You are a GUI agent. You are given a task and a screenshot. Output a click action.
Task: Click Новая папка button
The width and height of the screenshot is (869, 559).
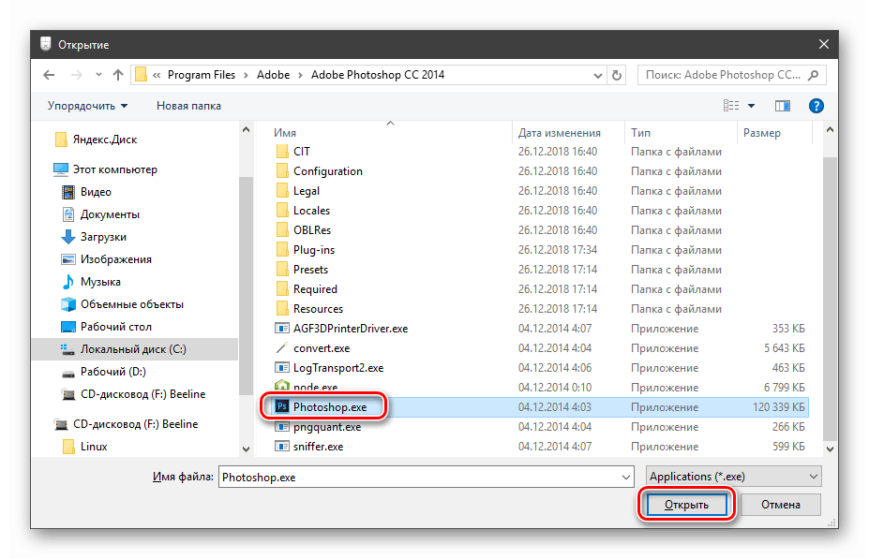click(188, 106)
